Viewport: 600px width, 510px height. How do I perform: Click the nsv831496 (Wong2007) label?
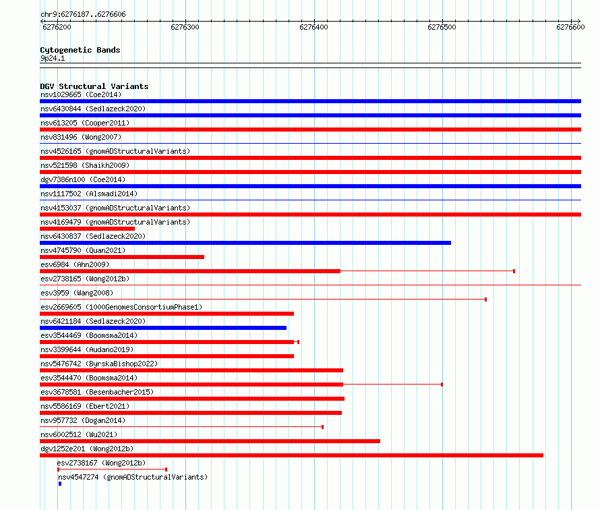coord(81,137)
